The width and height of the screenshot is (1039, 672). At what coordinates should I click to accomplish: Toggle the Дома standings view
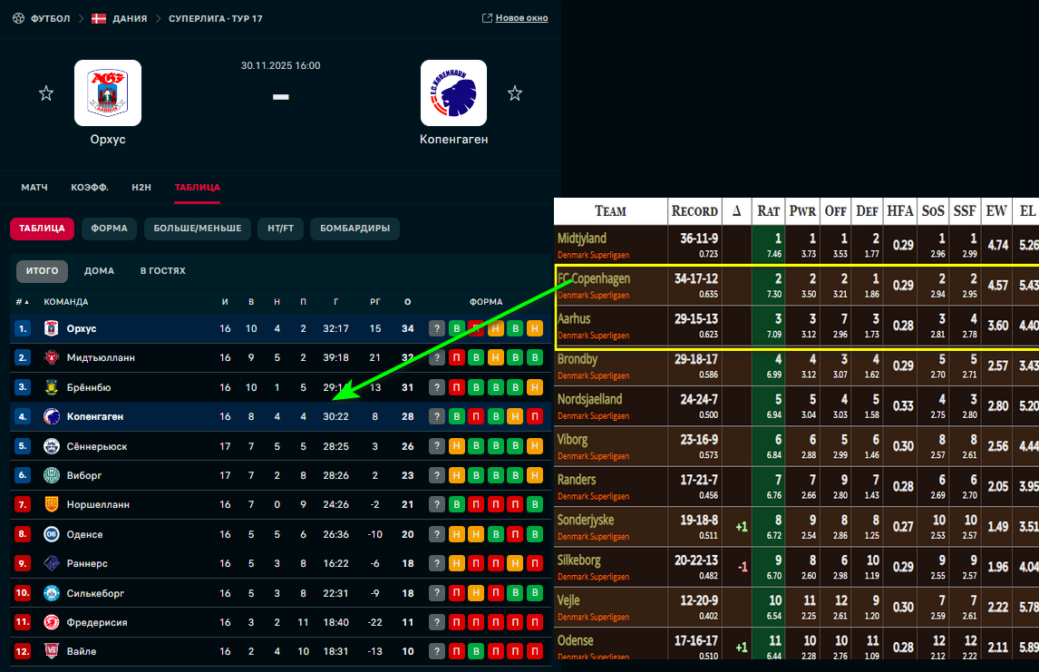pyautogui.click(x=99, y=270)
